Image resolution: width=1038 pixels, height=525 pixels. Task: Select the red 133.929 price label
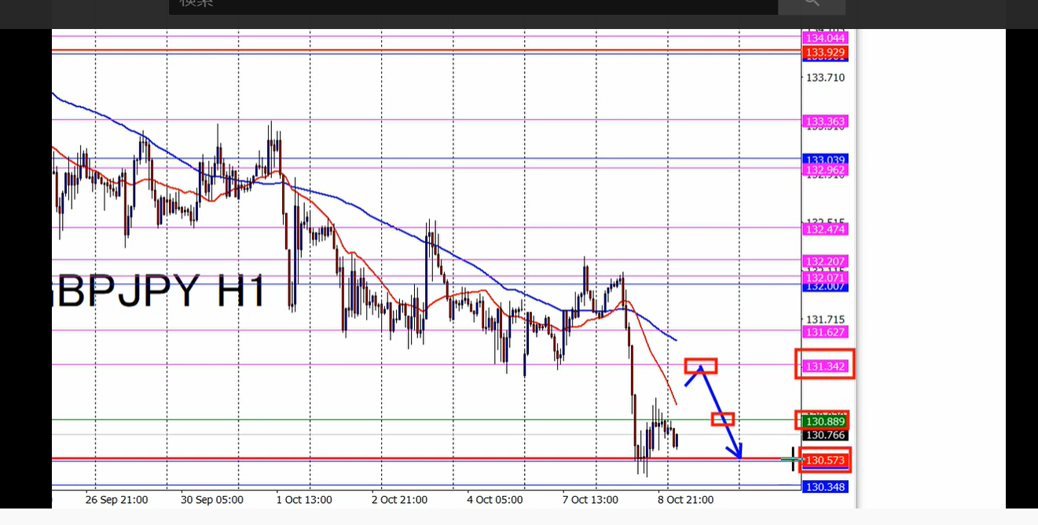[x=825, y=53]
